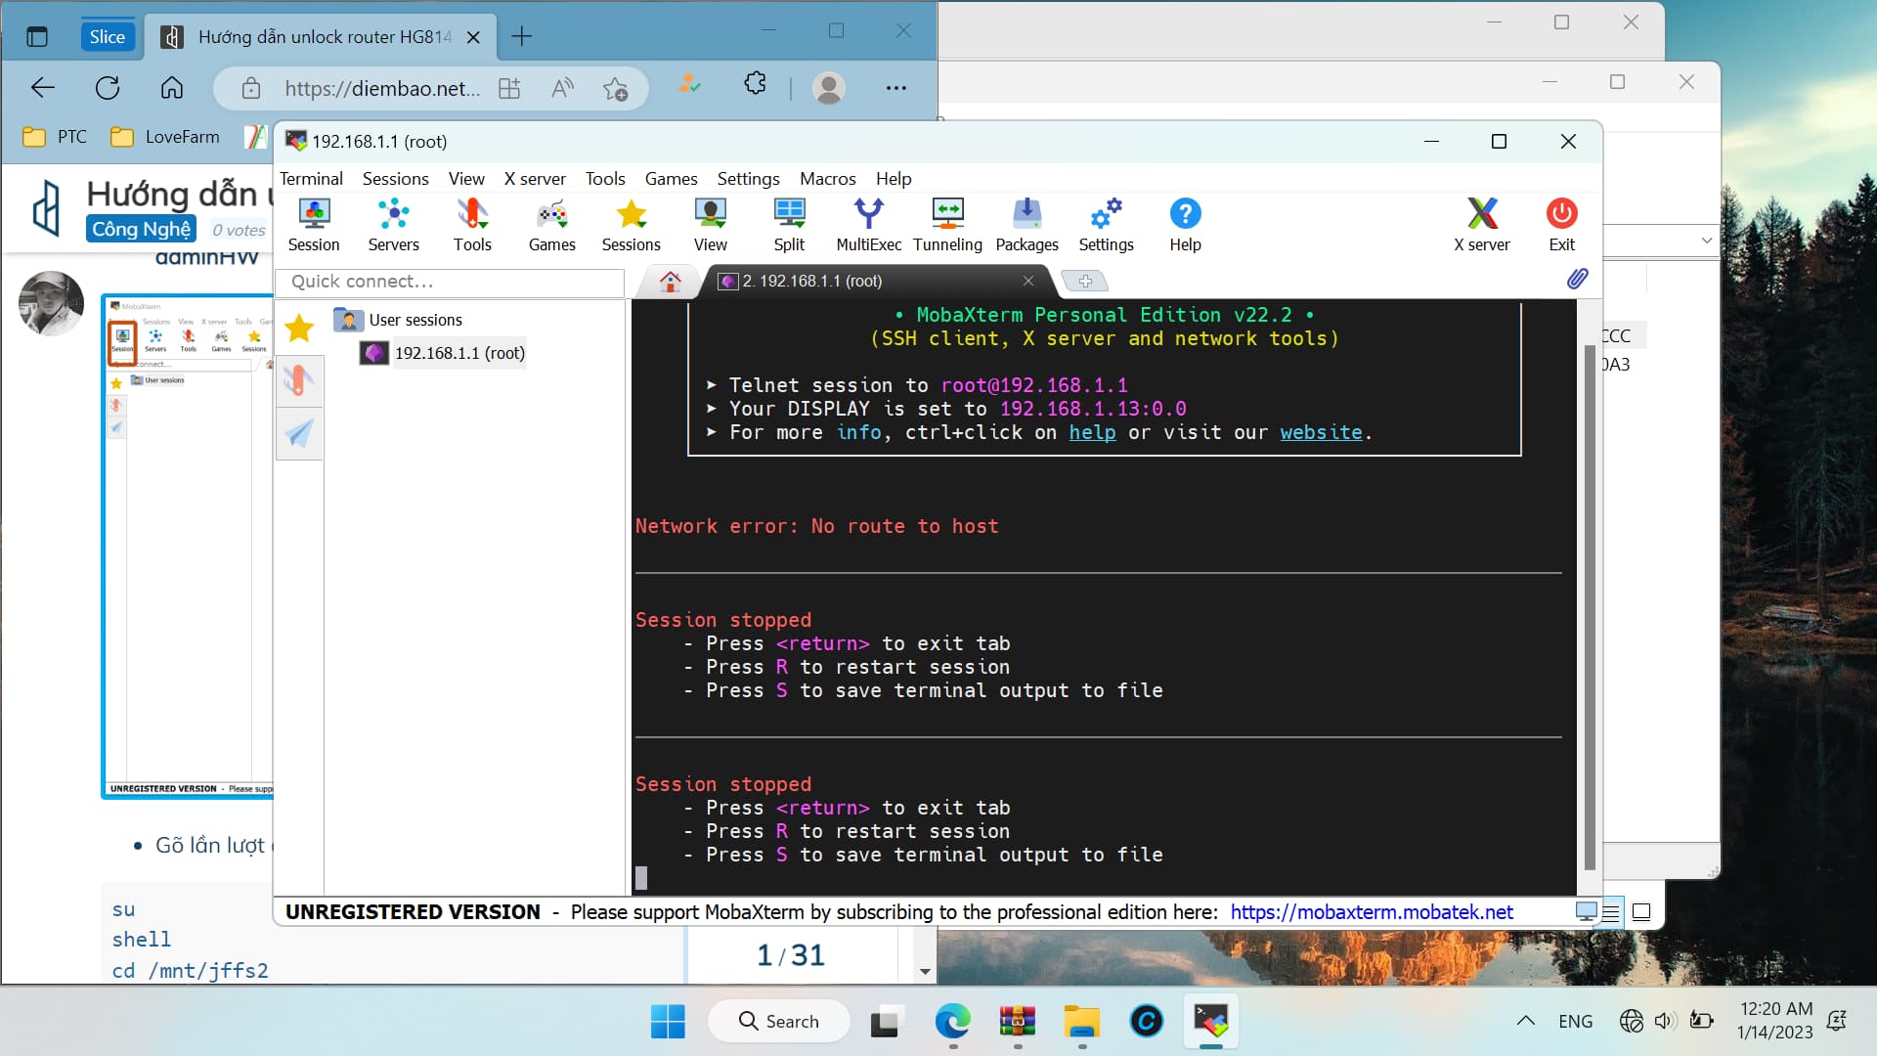1877x1056 pixels.
Task: Refresh the Edge browser page
Action: pos(108,88)
